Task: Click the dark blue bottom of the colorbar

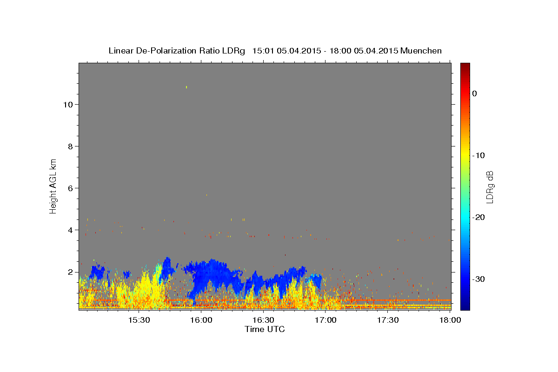Action: pyautogui.click(x=465, y=306)
